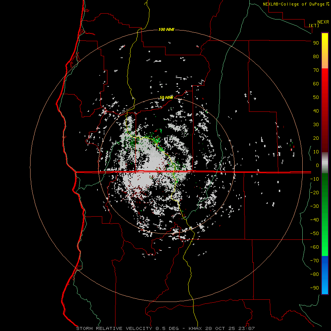Click the "NEXR" label above the color bar
The width and height of the screenshot is (331, 331).
pos(323,22)
